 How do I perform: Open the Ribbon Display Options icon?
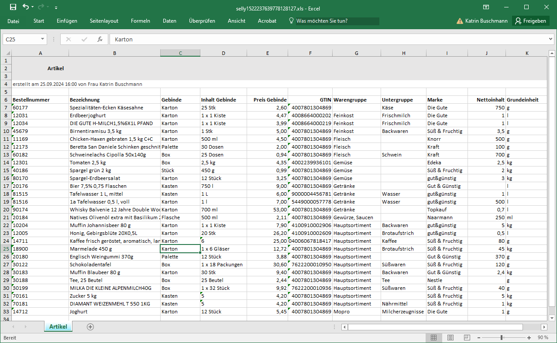tap(486, 7)
